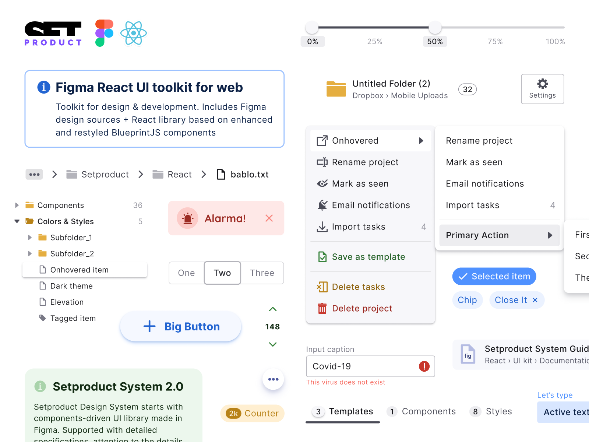Switch to the Components tab
Image resolution: width=589 pixels, height=442 pixels.
coord(429,411)
